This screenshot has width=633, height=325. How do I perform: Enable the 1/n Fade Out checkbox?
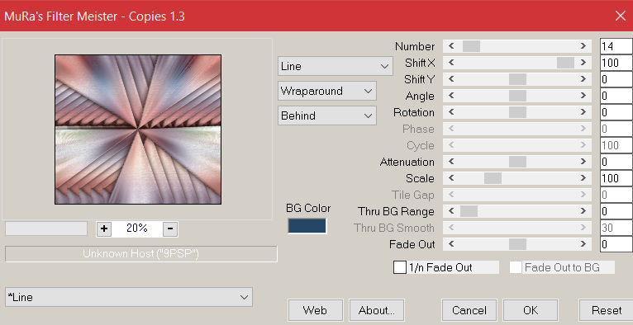(400, 267)
